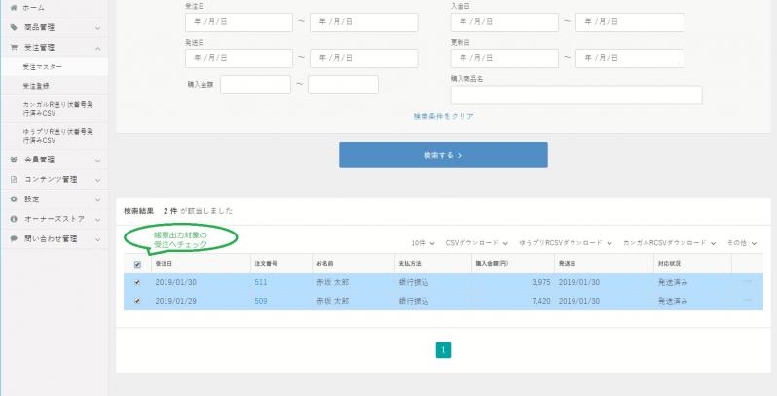
Task: Open order number 509 link
Action: point(261,301)
